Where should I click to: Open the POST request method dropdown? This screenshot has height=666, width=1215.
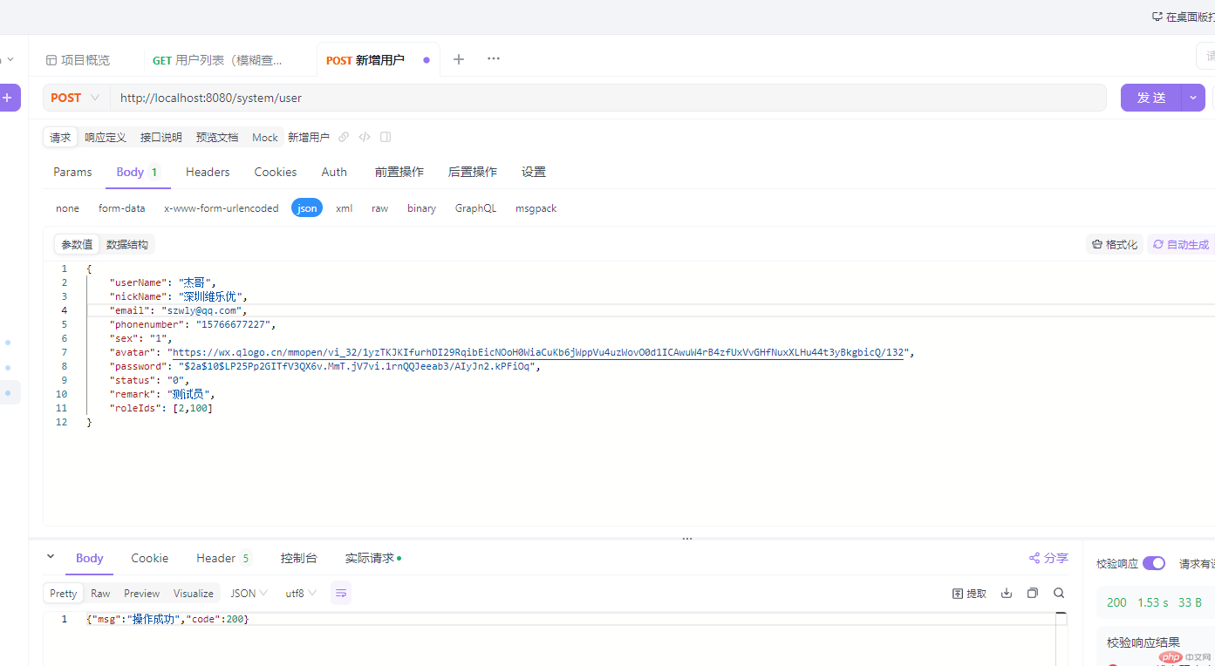[76, 98]
